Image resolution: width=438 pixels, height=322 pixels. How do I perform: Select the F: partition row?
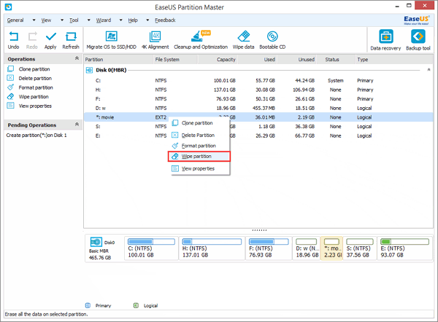(258, 99)
